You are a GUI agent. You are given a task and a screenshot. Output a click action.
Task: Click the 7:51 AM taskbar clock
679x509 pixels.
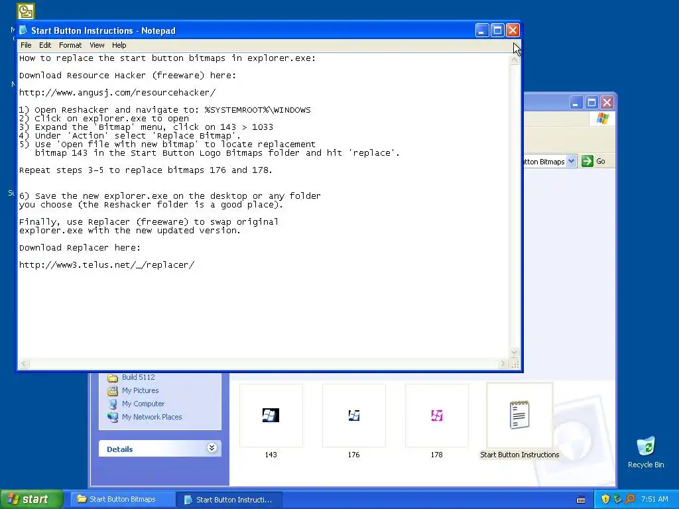654,500
